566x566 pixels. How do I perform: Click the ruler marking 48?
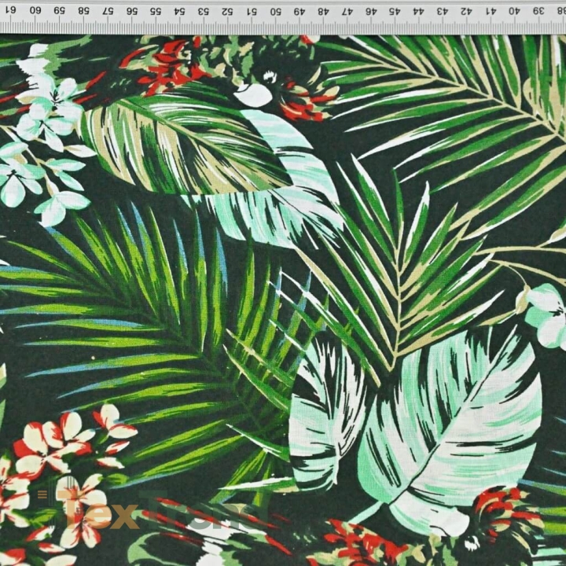(323, 11)
